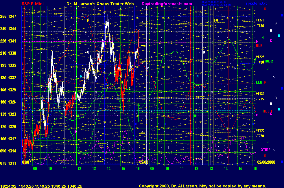Click the "120 1320" price axis label

pyautogui.click(x=8, y=127)
